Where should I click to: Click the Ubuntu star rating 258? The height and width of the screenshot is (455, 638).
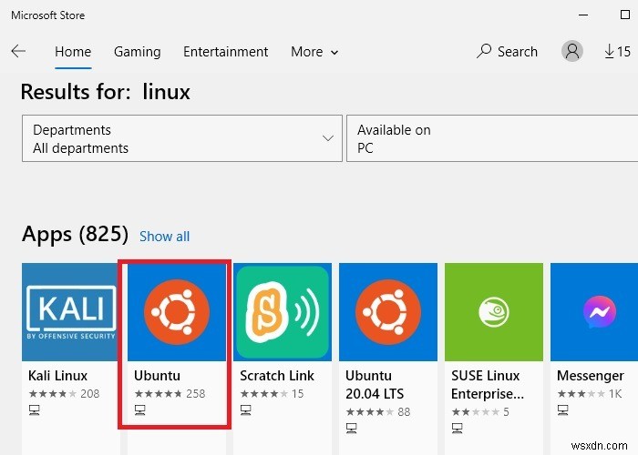point(170,394)
